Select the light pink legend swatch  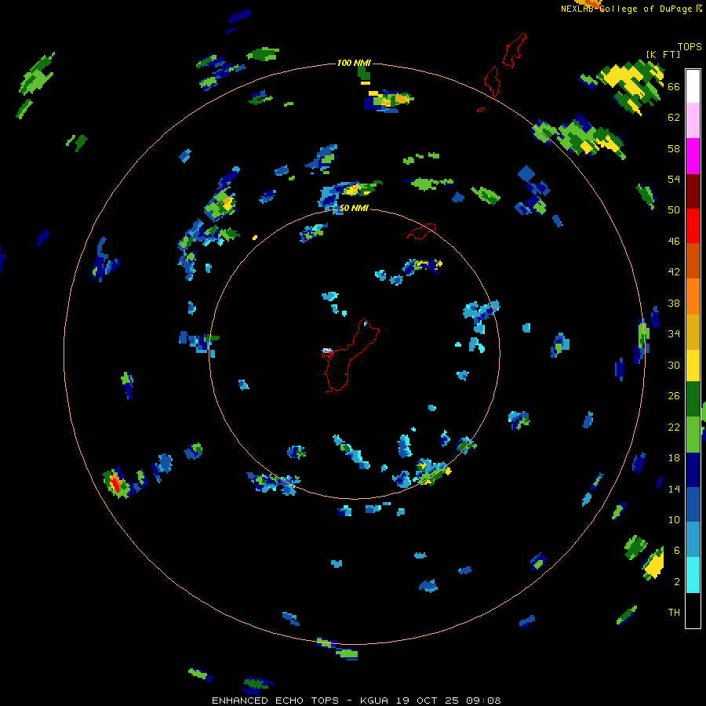[x=693, y=121]
